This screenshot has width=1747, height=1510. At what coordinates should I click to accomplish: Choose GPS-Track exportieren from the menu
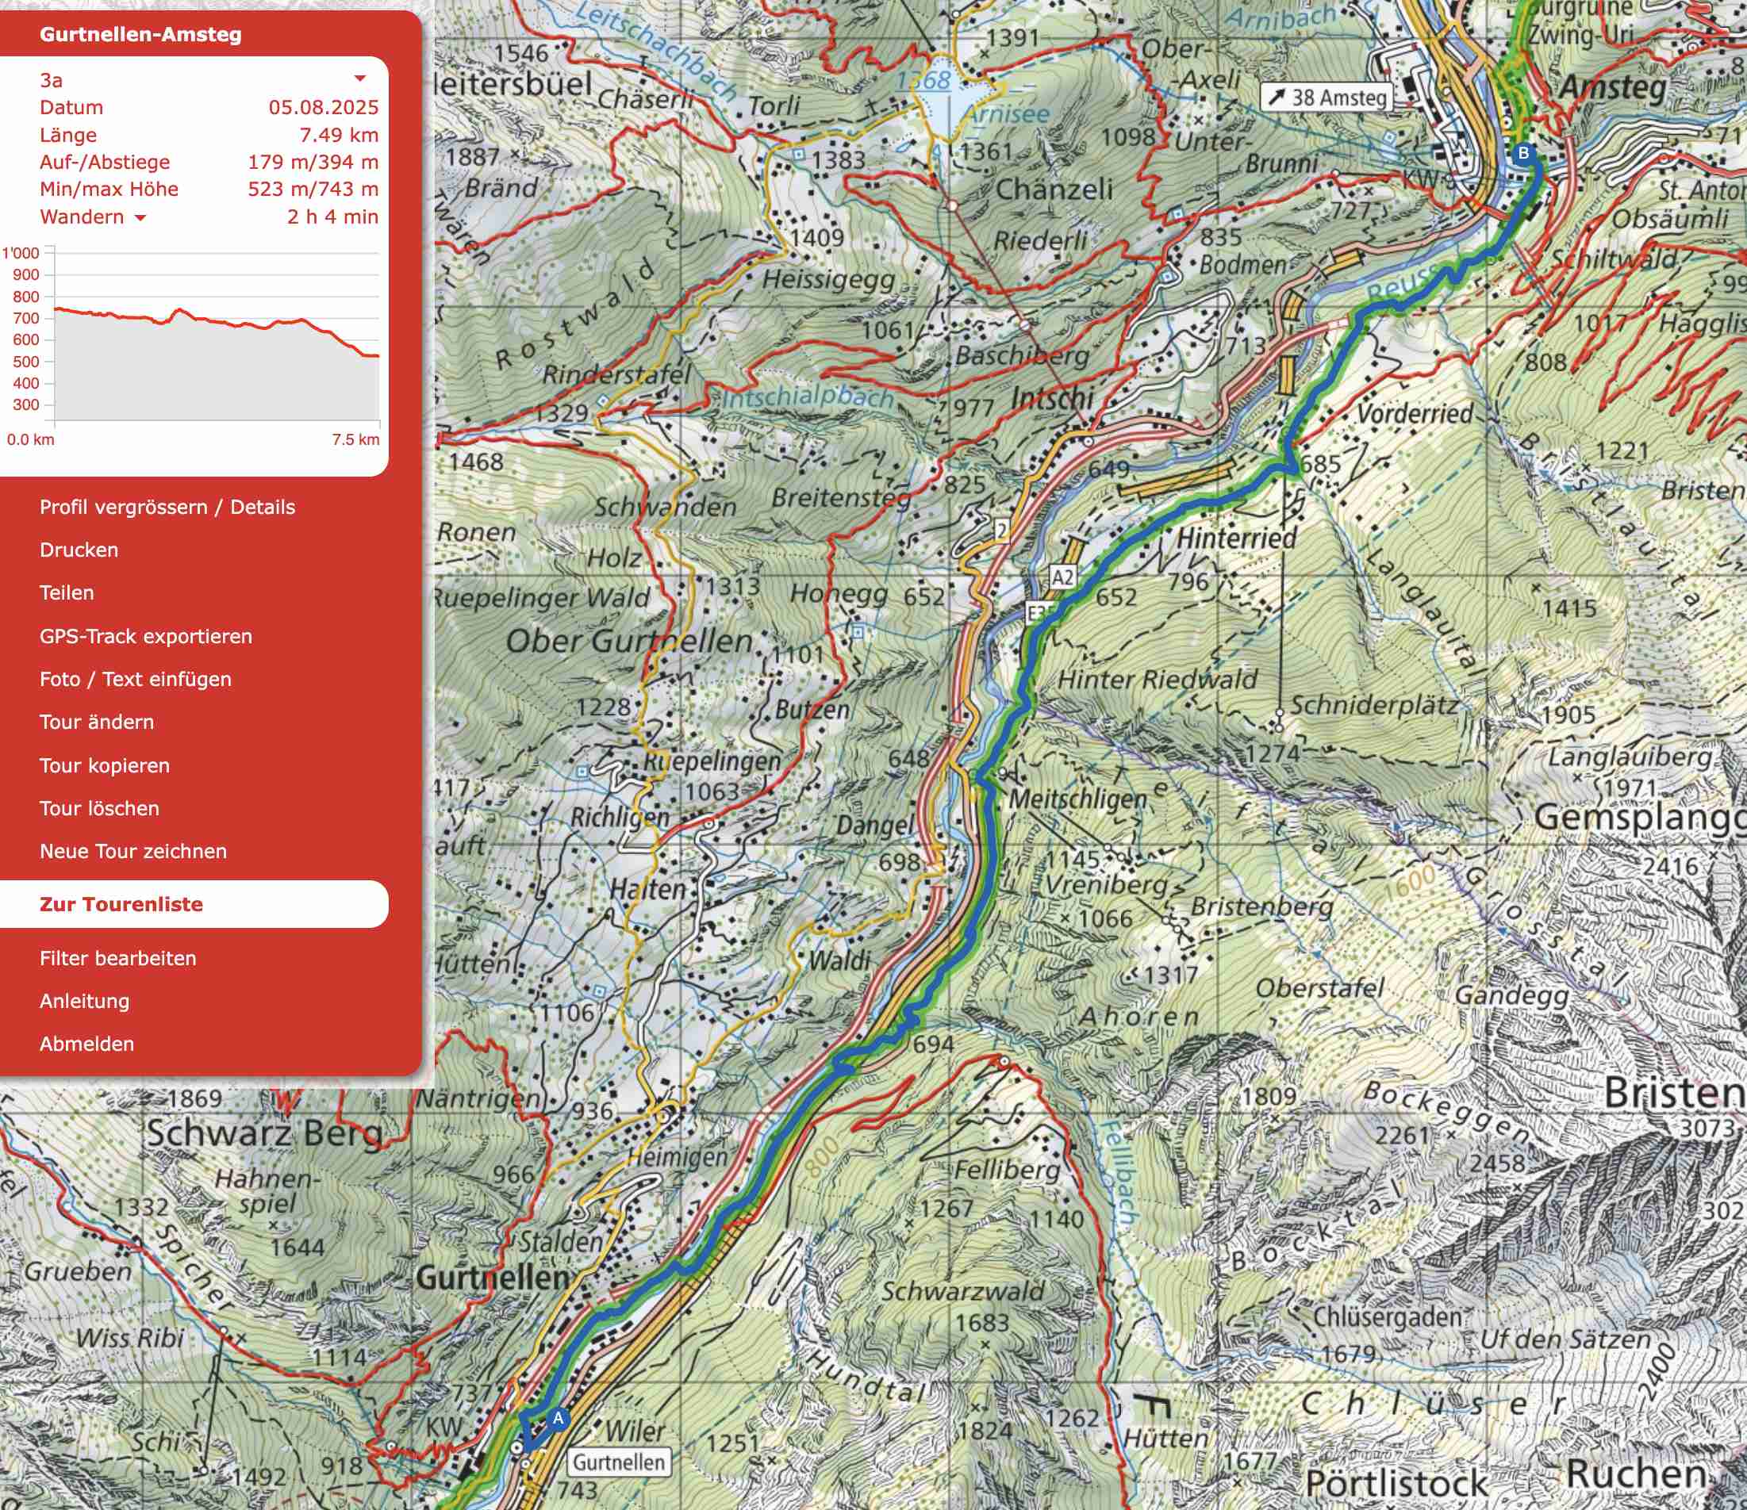pyautogui.click(x=146, y=636)
